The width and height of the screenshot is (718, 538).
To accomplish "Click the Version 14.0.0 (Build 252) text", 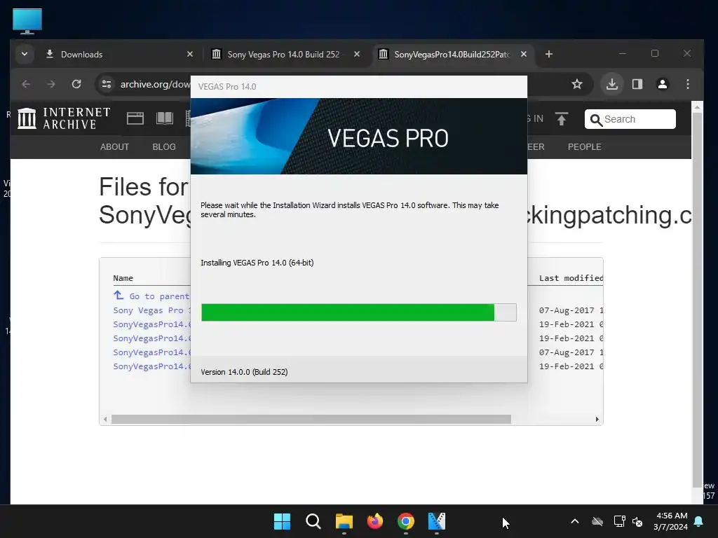I will (244, 372).
